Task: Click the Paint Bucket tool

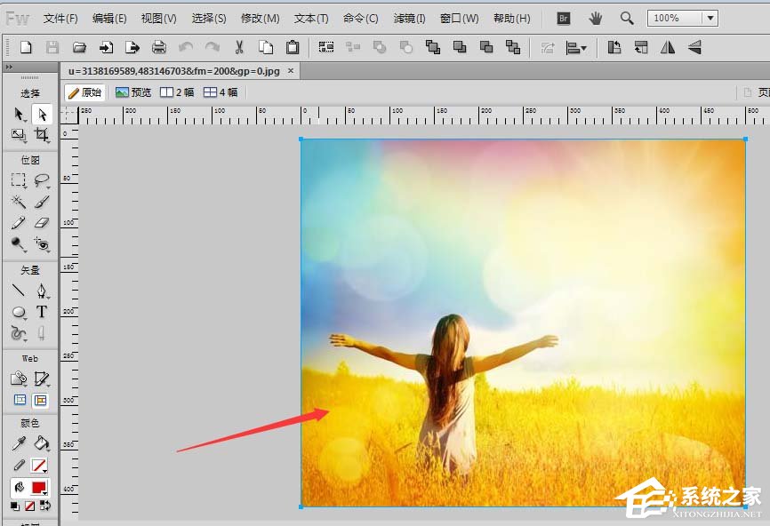Action: coord(42,443)
